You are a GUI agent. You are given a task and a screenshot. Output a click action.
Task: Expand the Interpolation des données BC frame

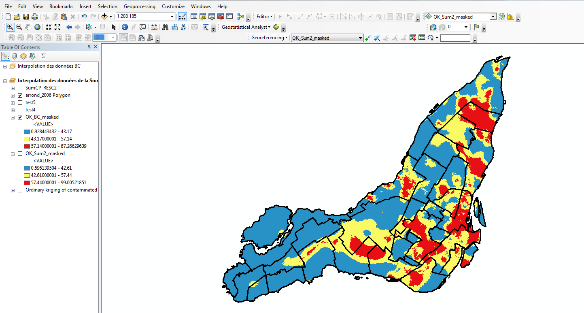[x=5, y=66]
